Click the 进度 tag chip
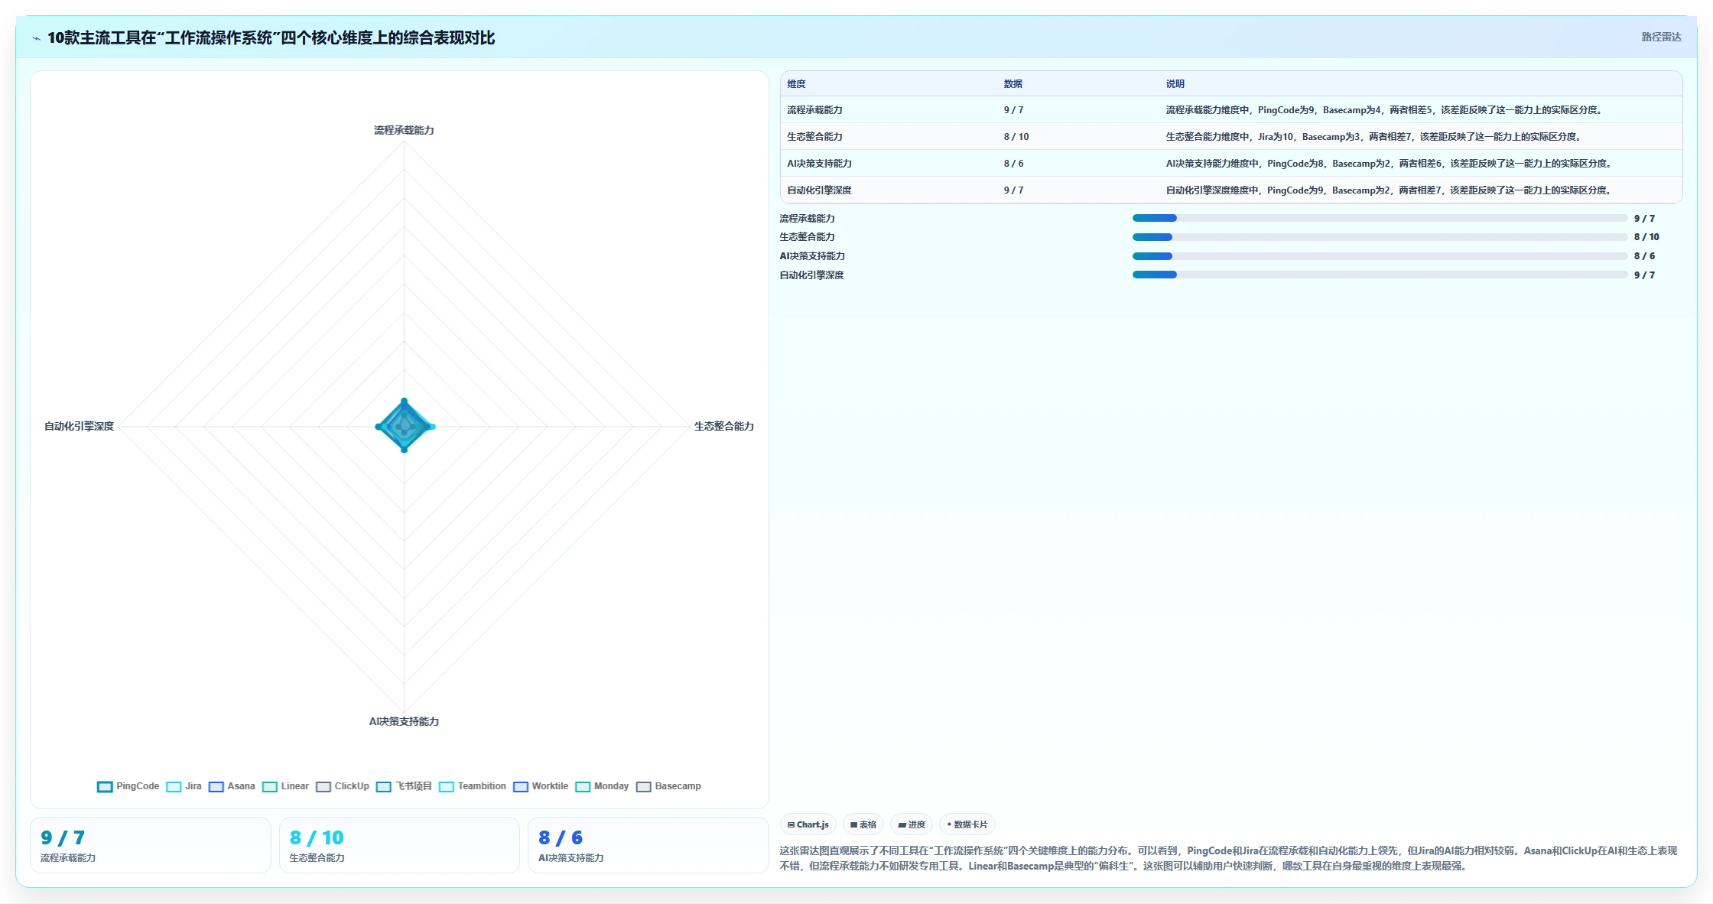Screen dimensions: 1713x904 tap(912, 824)
